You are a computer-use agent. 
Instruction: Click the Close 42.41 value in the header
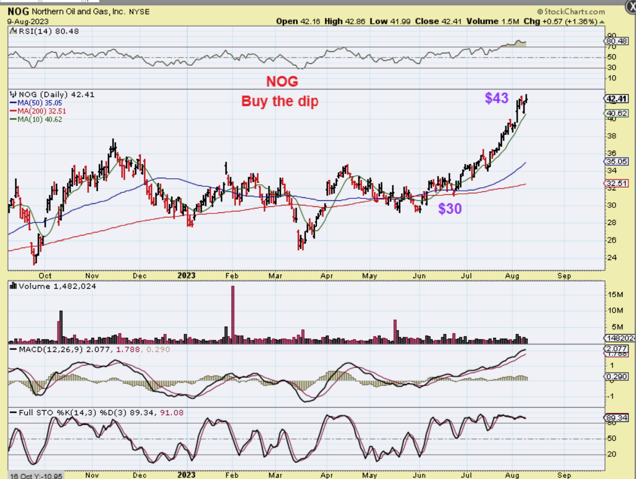tap(439, 21)
